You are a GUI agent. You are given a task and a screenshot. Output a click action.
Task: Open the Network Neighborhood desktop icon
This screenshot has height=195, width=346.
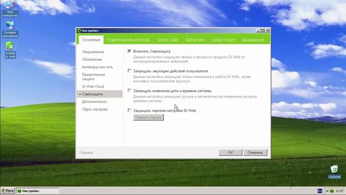pos(10,29)
